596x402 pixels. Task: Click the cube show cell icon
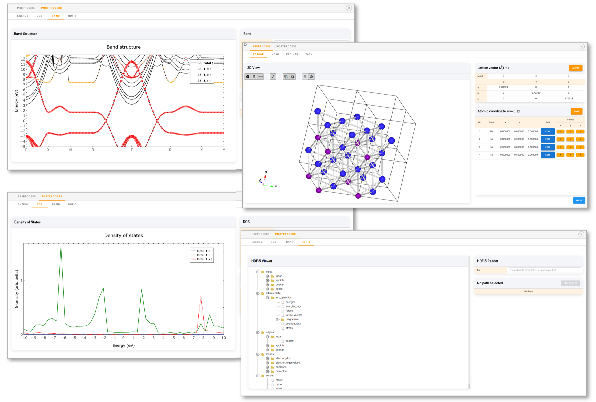[x=305, y=77]
